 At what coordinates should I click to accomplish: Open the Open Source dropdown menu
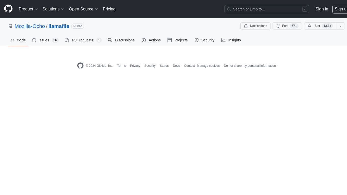(83, 9)
